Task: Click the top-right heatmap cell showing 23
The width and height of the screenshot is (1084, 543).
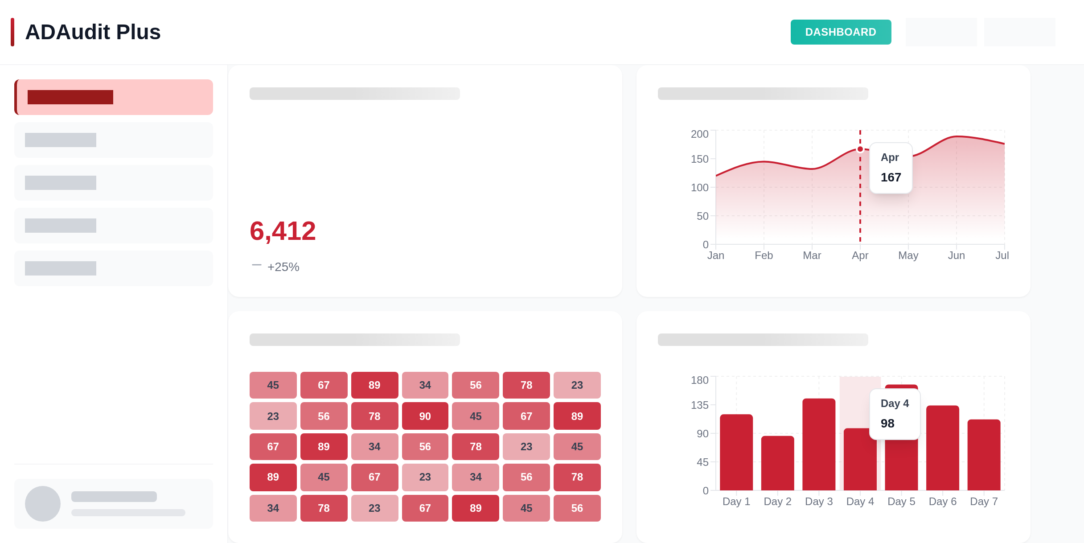Action: coord(577,385)
